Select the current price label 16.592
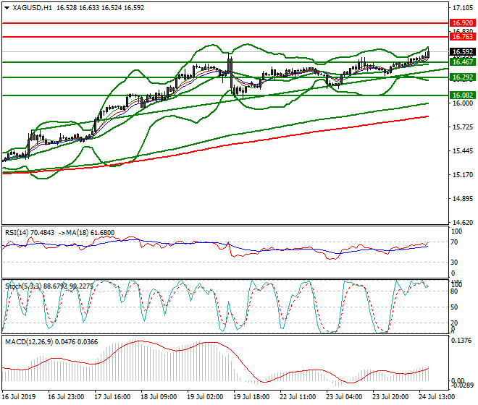The width and height of the screenshot is (478, 405). (462, 52)
